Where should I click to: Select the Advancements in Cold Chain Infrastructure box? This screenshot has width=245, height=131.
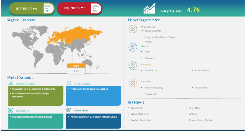click(94, 121)
